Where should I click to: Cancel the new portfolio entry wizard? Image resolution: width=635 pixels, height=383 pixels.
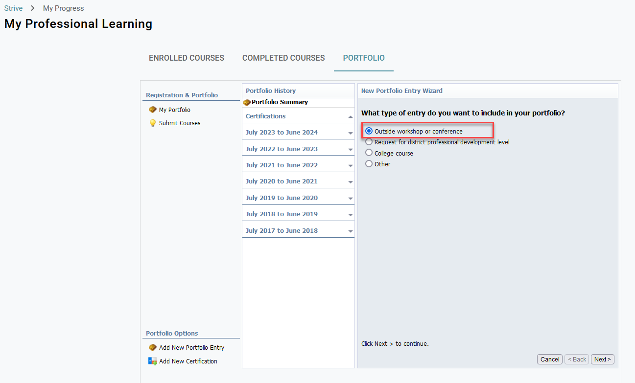tap(550, 360)
